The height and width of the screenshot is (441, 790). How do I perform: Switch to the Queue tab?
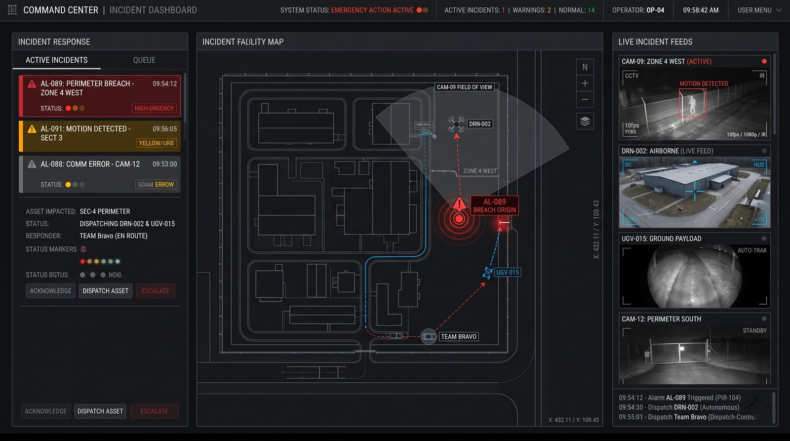pos(144,60)
